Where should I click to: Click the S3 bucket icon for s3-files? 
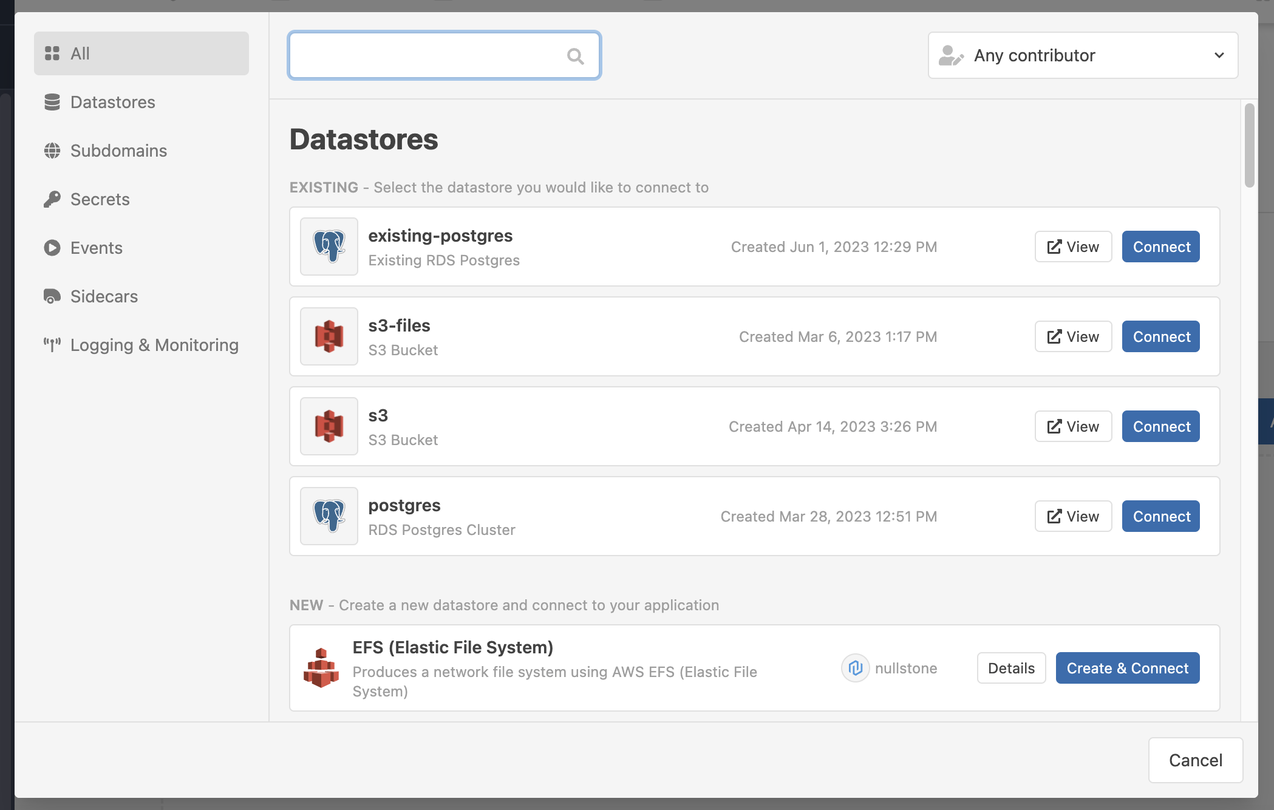point(329,336)
